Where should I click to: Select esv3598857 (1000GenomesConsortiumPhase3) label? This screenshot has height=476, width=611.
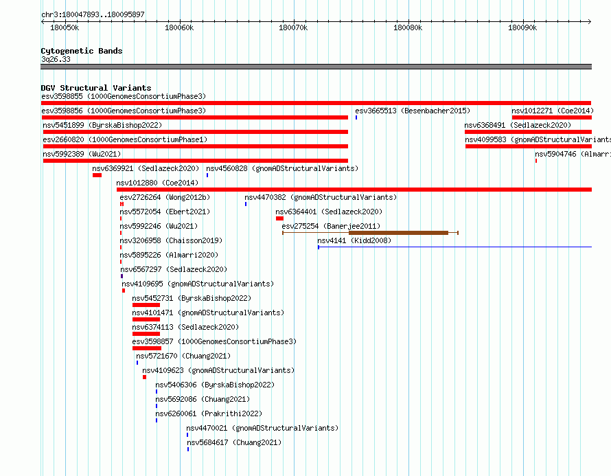214,341
